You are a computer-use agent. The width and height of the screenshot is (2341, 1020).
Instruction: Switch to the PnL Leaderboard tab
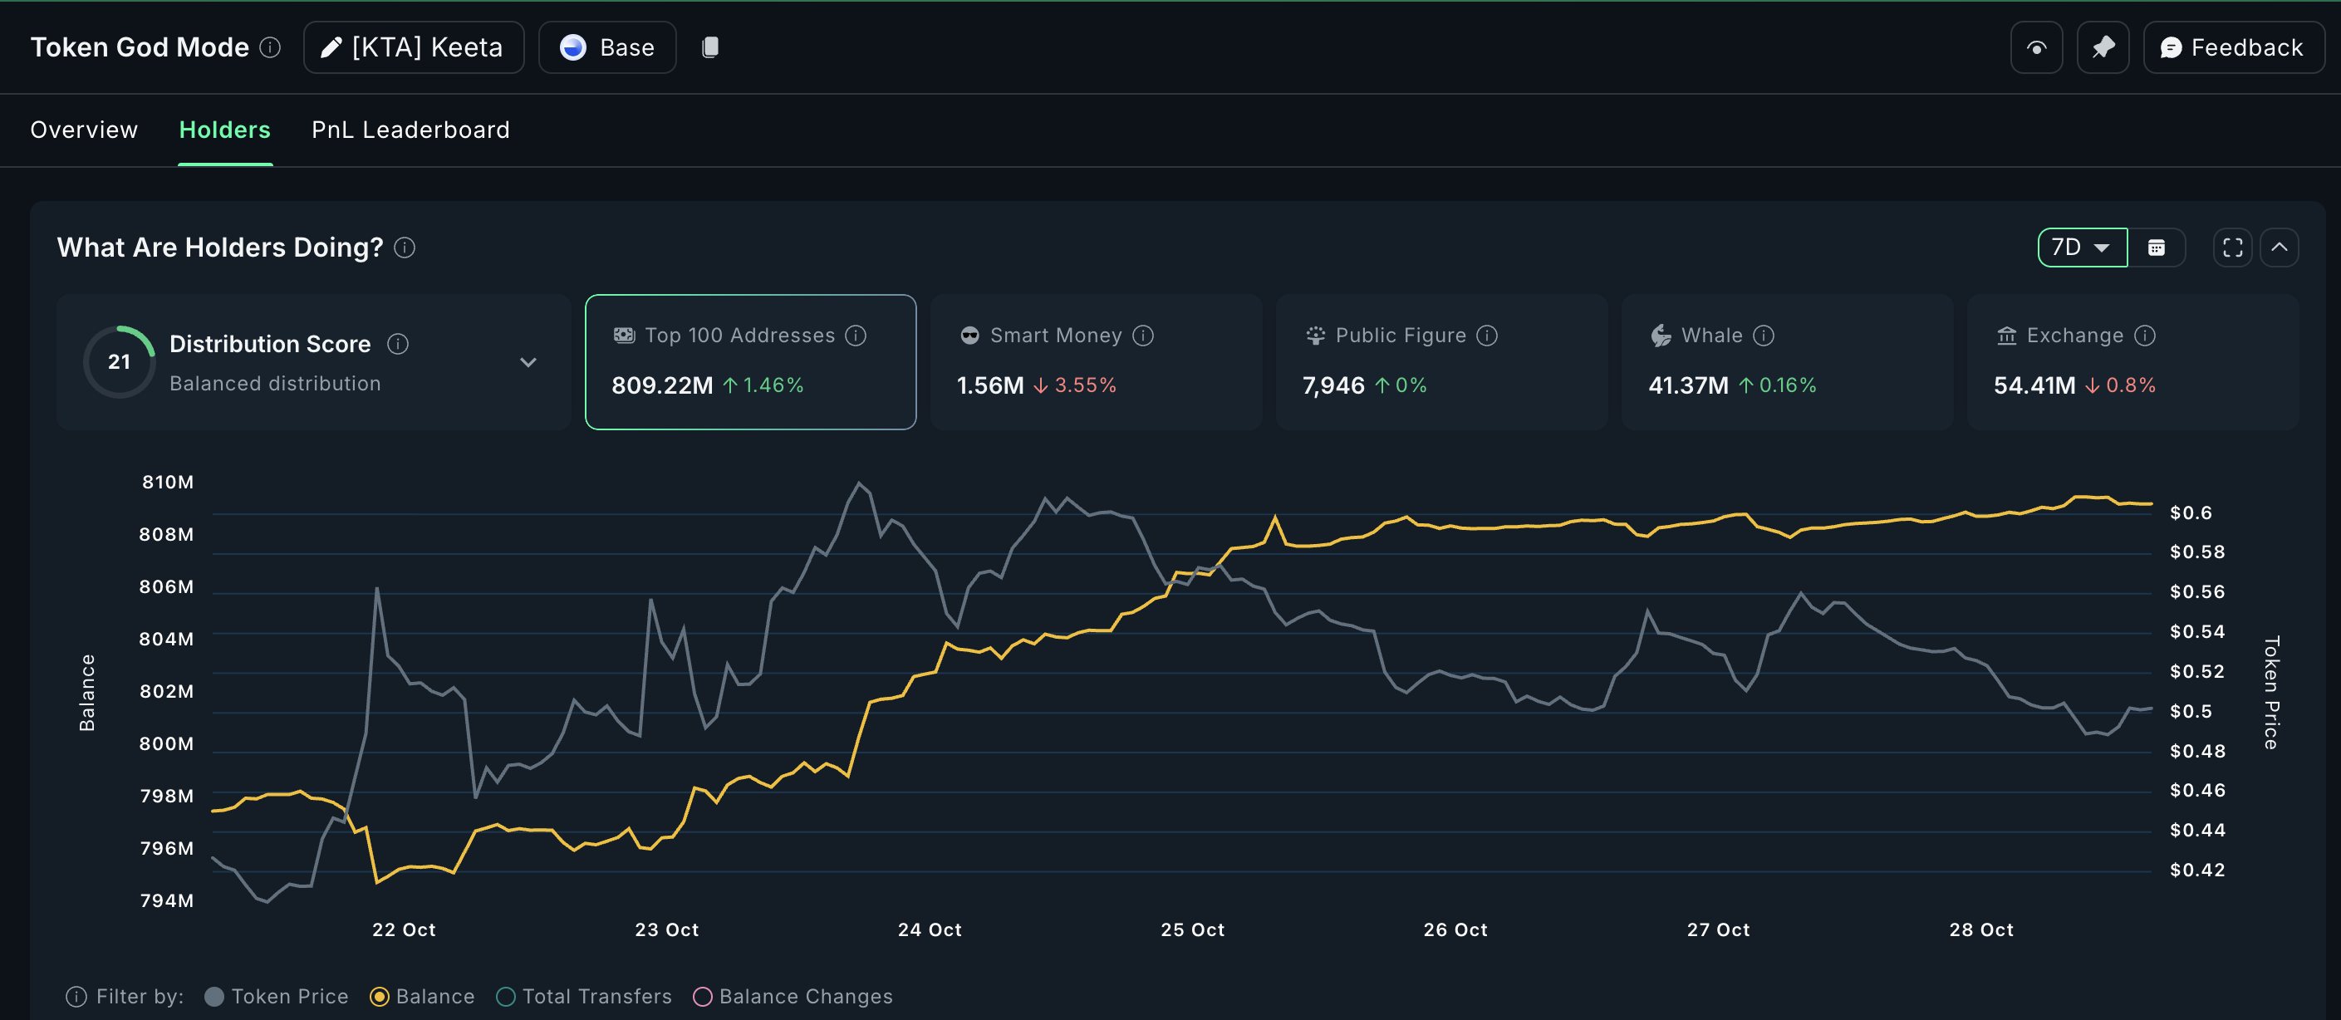(410, 130)
